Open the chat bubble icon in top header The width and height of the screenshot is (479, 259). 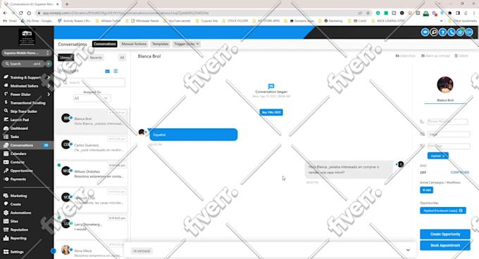coord(425,32)
